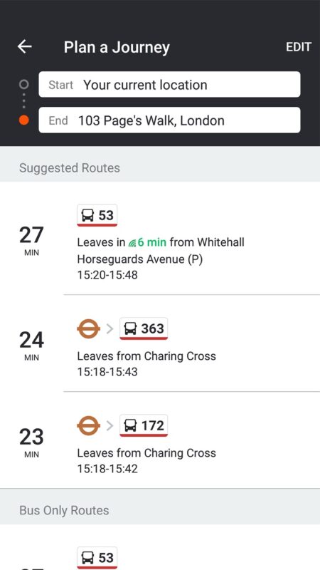Tap the arrow chevron between roundel and 363
The width and height of the screenshot is (320, 570).
[110, 328]
